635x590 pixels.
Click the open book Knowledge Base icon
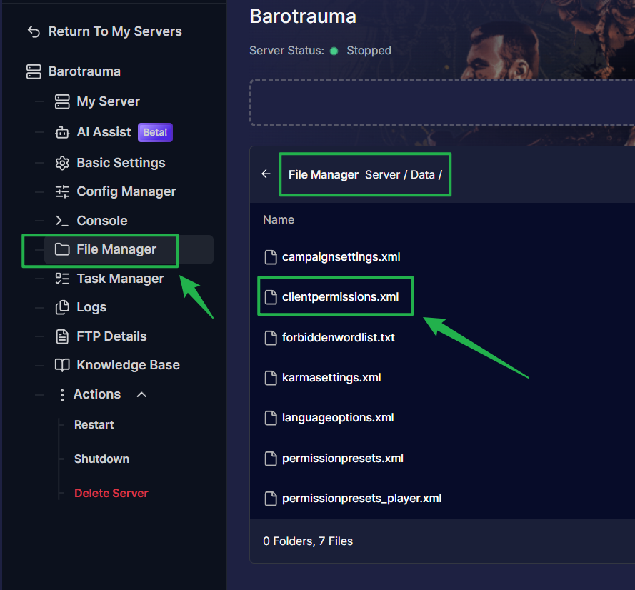tap(62, 365)
